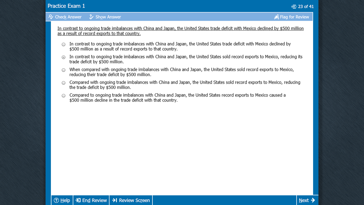Click the Flag for Review label
This screenshot has height=205, width=364.
pyautogui.click(x=294, y=17)
